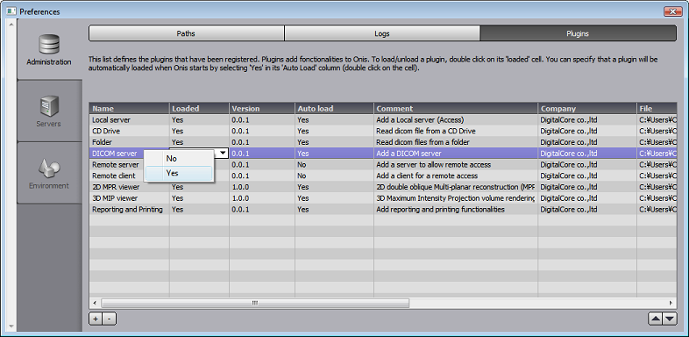Click Company cell for Reporting and Printing

pos(587,210)
